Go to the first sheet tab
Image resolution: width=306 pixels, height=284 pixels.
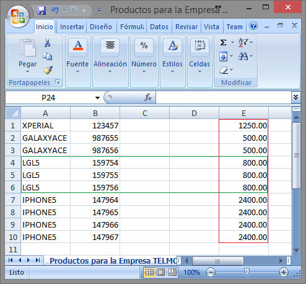(11, 260)
